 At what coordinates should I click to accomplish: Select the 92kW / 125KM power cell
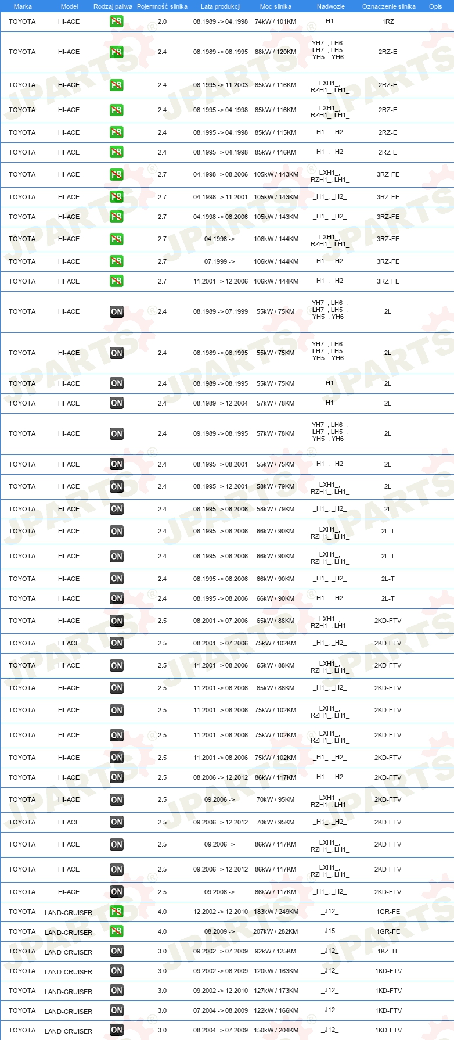coord(275,951)
